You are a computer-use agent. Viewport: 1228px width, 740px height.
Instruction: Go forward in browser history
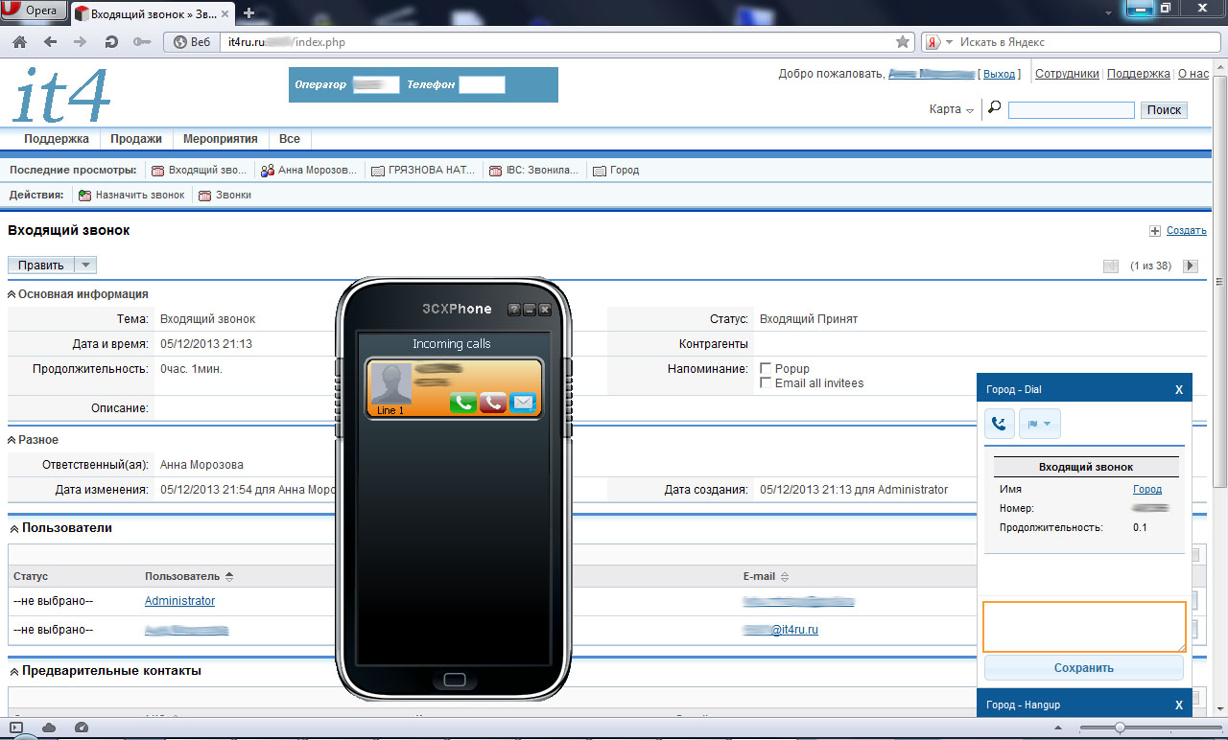[81, 42]
